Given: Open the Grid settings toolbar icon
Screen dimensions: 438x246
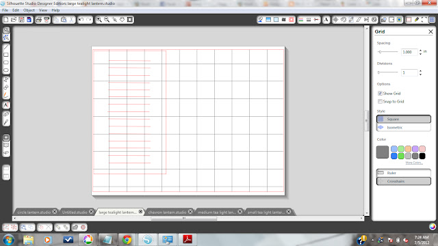Looking at the screenshot, I should (432, 20).
